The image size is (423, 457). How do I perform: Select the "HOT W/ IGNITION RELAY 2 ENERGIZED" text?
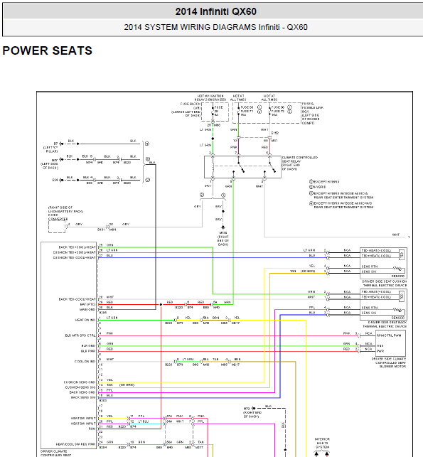(x=210, y=97)
